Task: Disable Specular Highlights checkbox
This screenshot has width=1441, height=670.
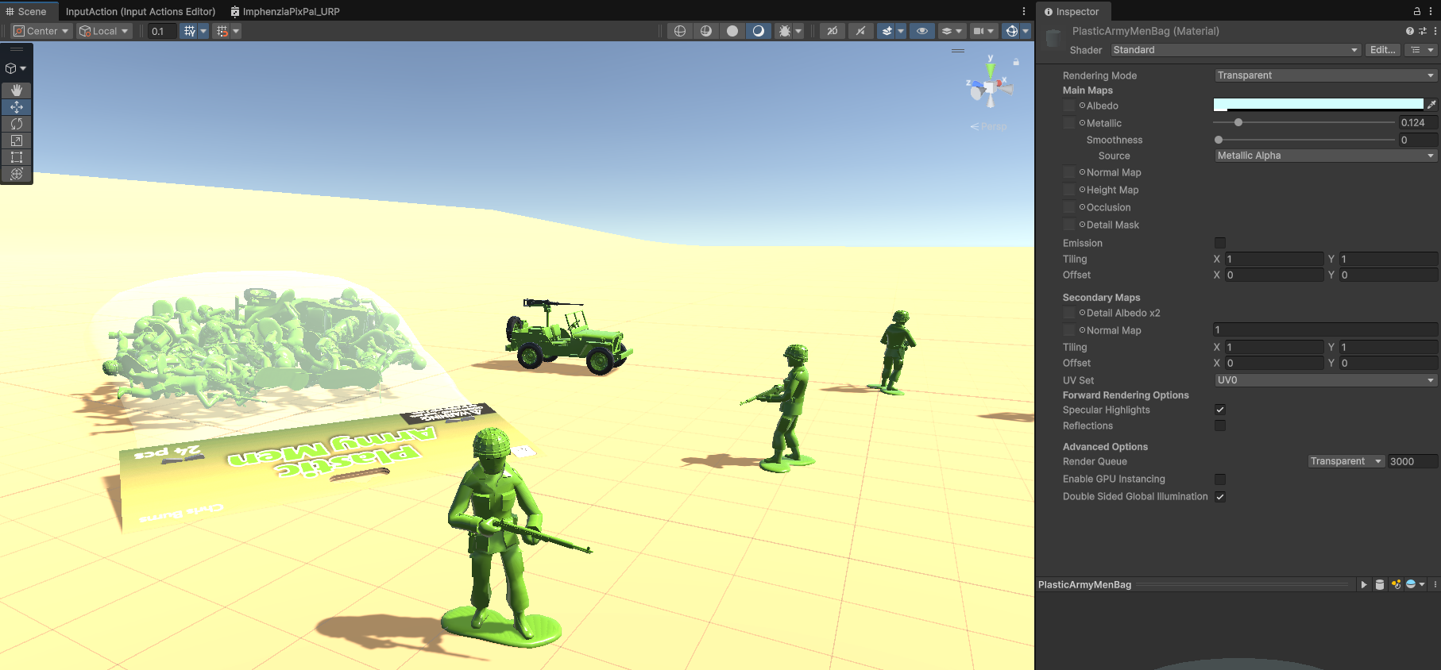Action: pyautogui.click(x=1220, y=410)
